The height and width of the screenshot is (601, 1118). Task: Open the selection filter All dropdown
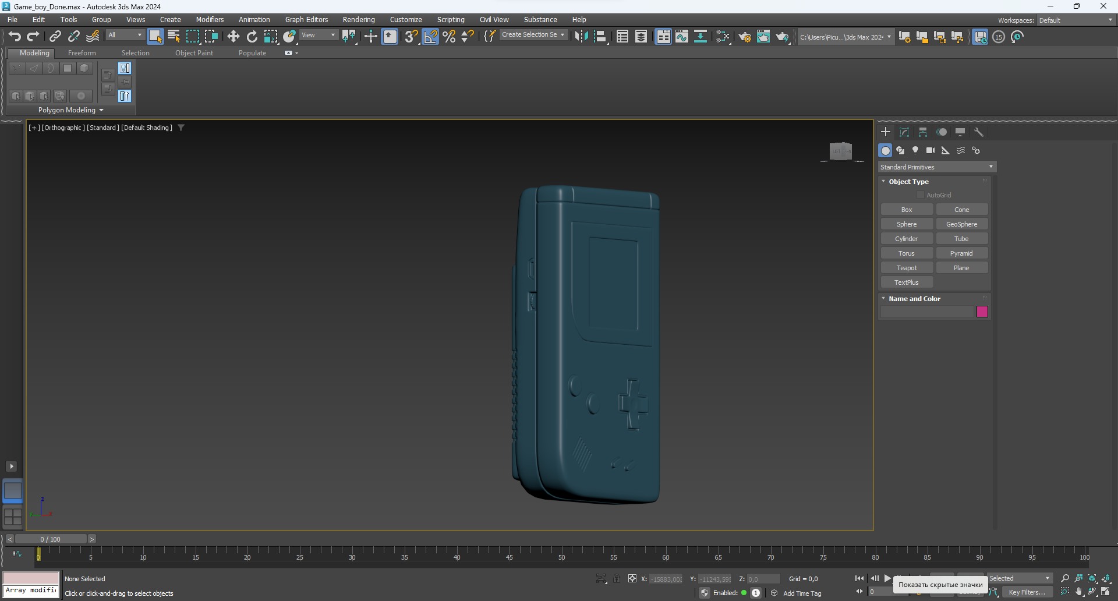click(x=125, y=35)
